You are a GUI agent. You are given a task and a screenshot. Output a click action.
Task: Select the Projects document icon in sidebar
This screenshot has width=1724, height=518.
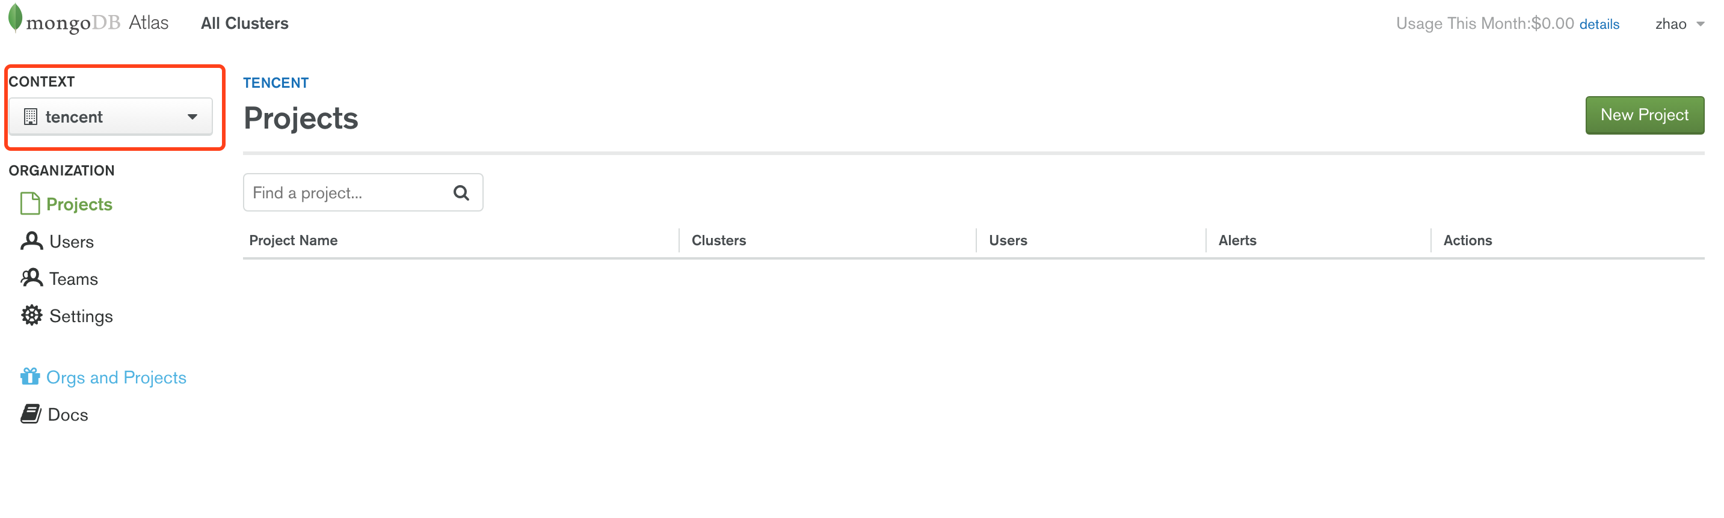pyautogui.click(x=29, y=204)
